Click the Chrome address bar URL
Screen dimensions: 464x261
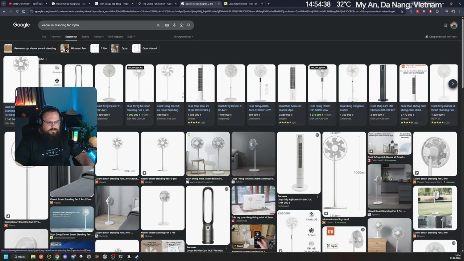click(215, 11)
